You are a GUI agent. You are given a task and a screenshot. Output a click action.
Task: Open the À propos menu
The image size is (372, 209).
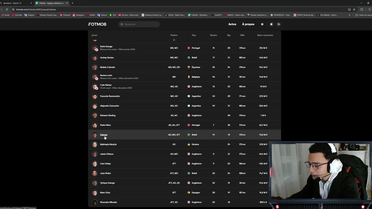click(x=248, y=24)
